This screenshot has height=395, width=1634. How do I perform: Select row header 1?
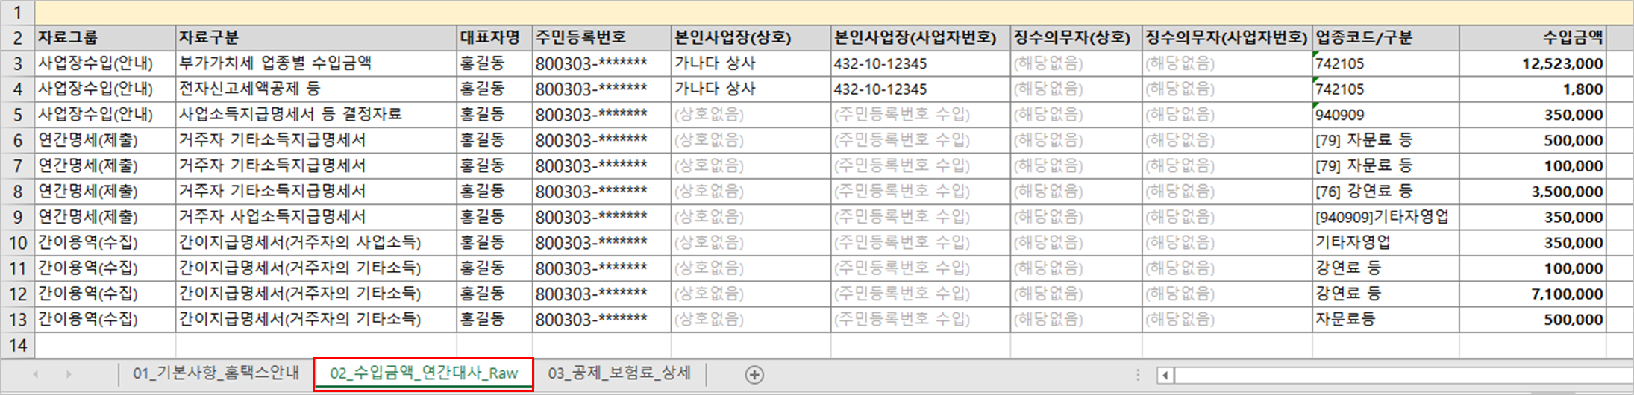17,13
